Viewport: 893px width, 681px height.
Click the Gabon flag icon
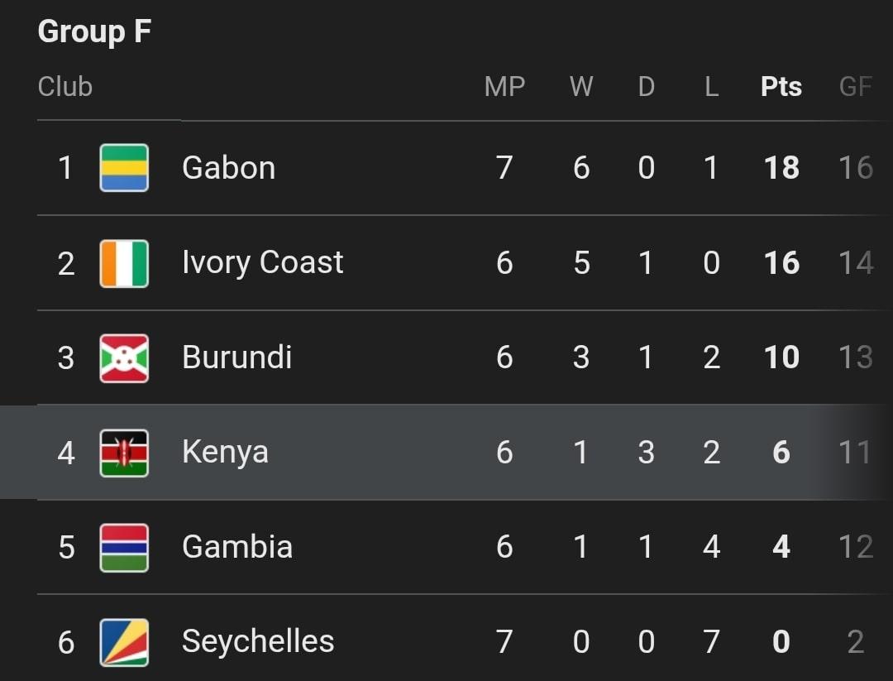coord(124,167)
